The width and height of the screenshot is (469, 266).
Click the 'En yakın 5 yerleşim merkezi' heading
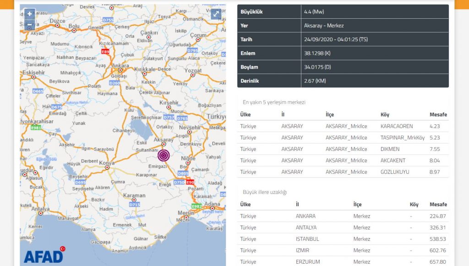click(274, 102)
